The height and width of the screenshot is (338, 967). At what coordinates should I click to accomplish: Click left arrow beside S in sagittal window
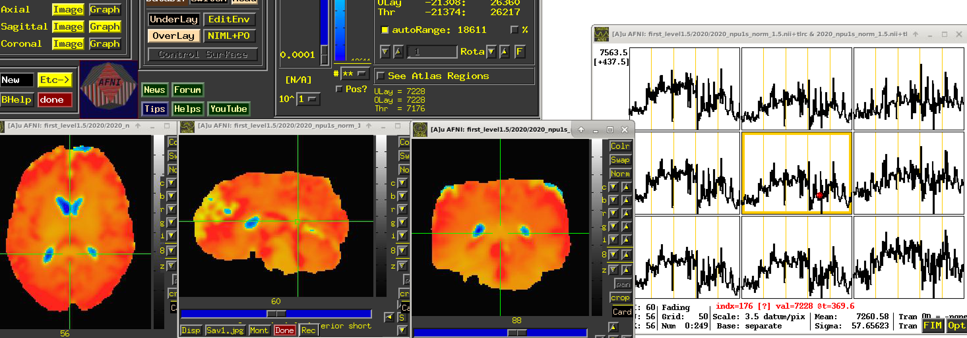point(389,317)
